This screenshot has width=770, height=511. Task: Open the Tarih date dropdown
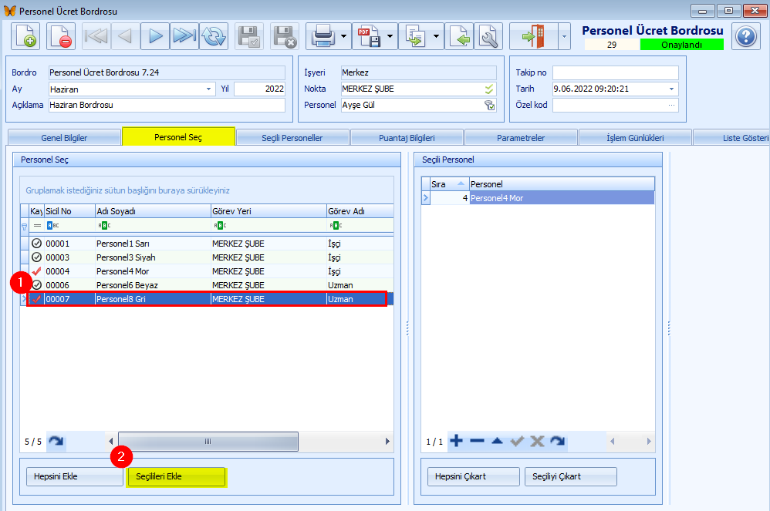[x=671, y=89]
